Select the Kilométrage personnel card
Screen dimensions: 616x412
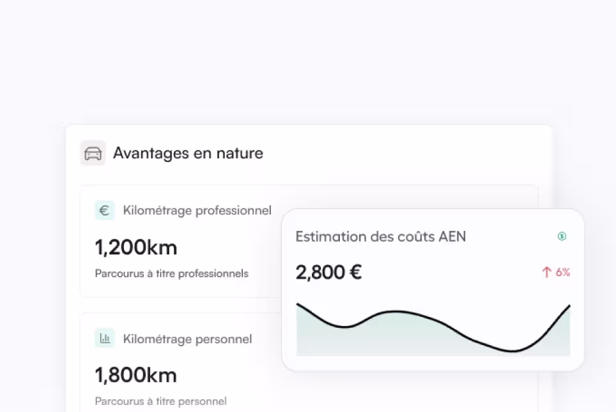click(309, 362)
